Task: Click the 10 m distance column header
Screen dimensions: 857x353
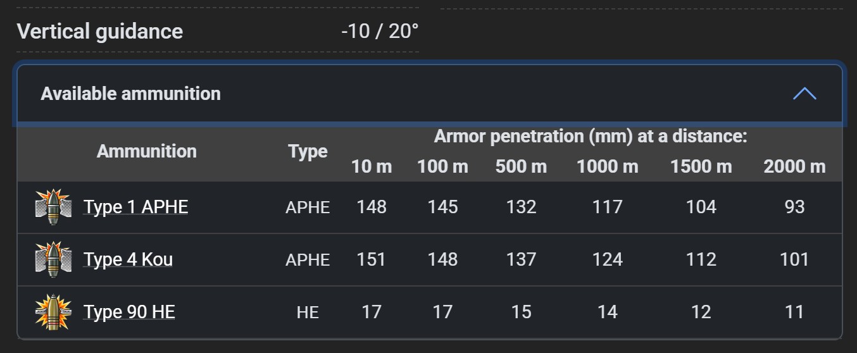Action: (x=372, y=166)
